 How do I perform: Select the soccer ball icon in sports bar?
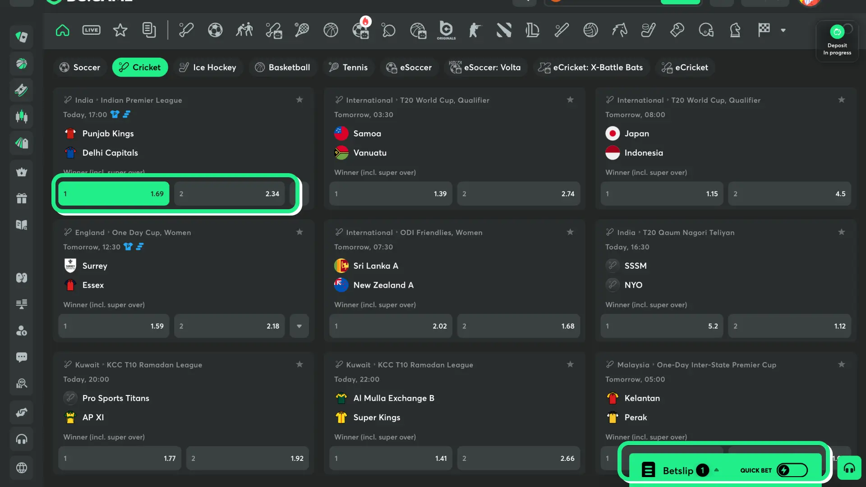tap(215, 30)
